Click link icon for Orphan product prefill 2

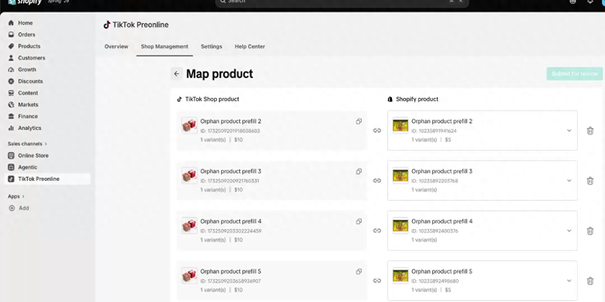click(377, 131)
